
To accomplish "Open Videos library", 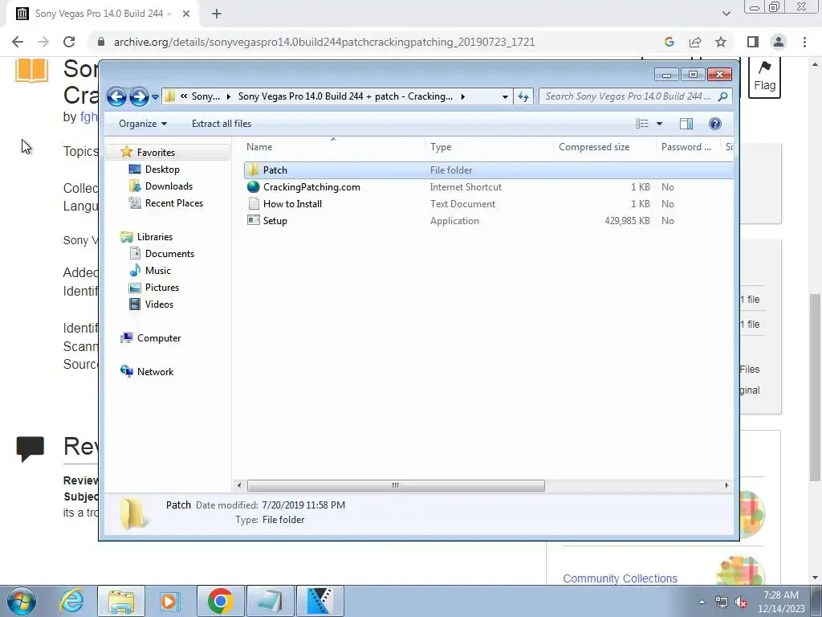I will point(159,304).
